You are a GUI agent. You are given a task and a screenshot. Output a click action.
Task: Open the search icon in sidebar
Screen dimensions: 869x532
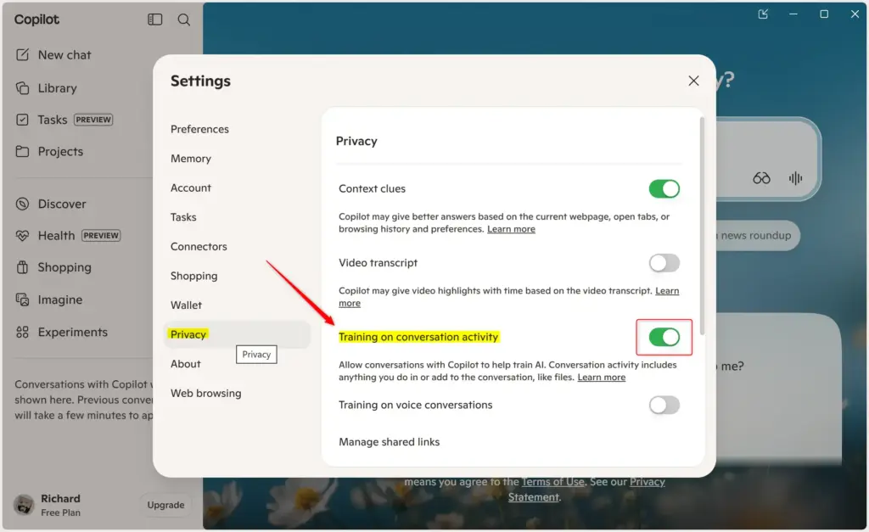(x=184, y=20)
